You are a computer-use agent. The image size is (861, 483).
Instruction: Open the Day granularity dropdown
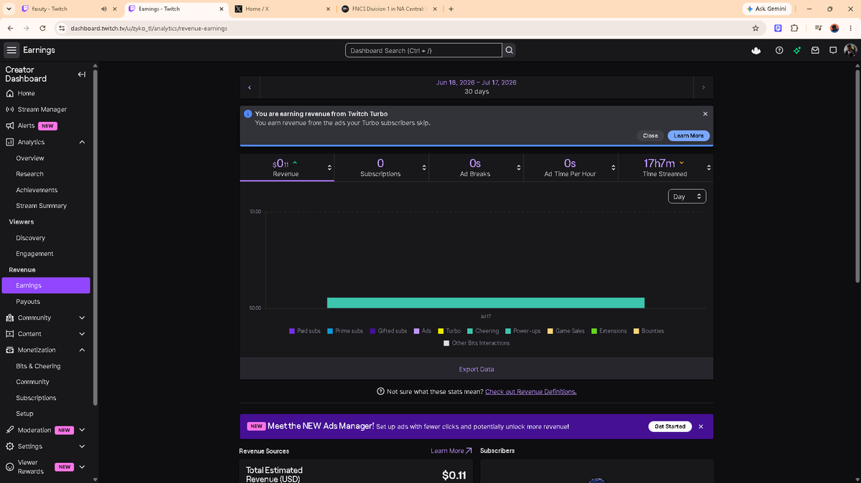coord(687,196)
